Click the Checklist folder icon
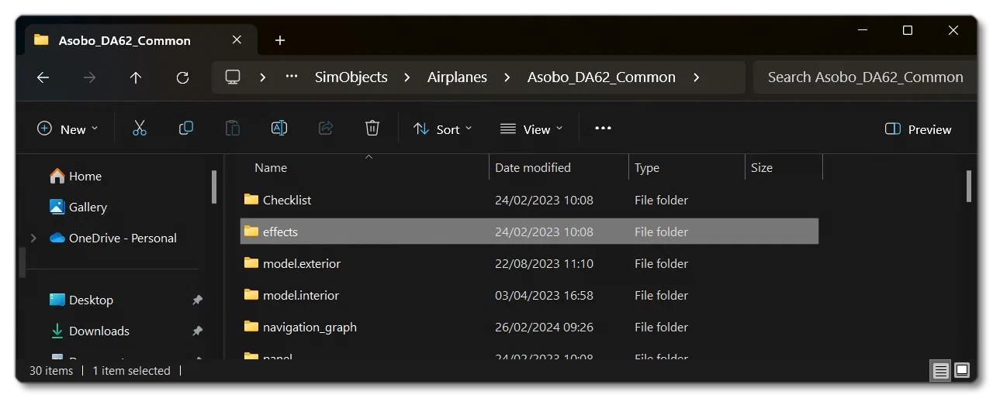This screenshot has width=993, height=398. [x=251, y=200]
